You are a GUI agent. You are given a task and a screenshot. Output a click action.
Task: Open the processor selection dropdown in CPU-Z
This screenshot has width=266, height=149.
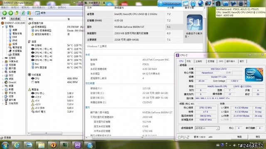tap(207, 128)
